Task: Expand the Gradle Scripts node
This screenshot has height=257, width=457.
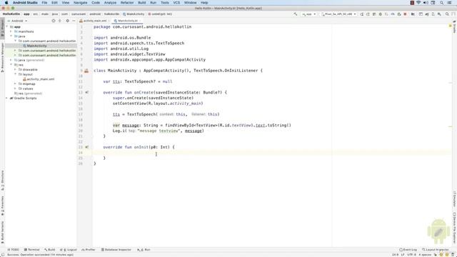Action: (7, 99)
